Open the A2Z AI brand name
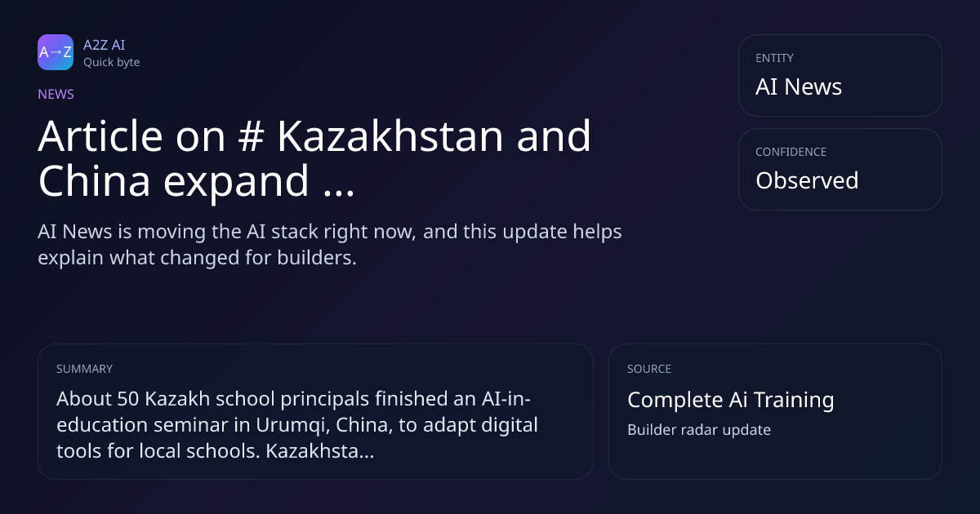980x514 pixels. click(x=104, y=45)
